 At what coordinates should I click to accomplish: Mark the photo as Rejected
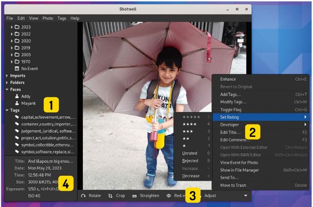tap(190, 161)
